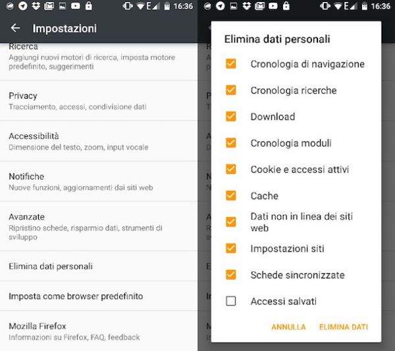Tap the back arrow beside Impostazioni
This screenshot has width=395, height=351.
[15, 28]
